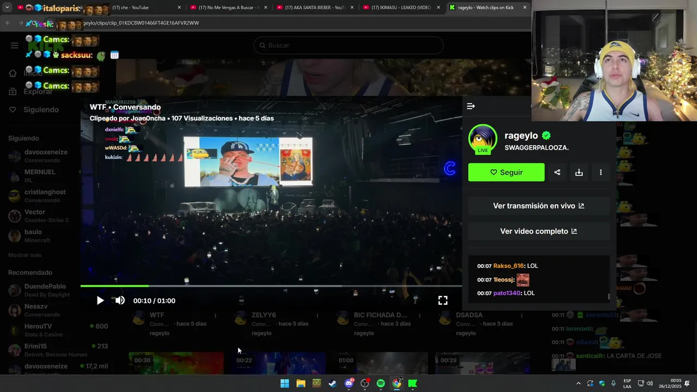Image resolution: width=697 pixels, height=392 pixels.
Task: Download the clip with the download icon
Action: click(x=579, y=172)
